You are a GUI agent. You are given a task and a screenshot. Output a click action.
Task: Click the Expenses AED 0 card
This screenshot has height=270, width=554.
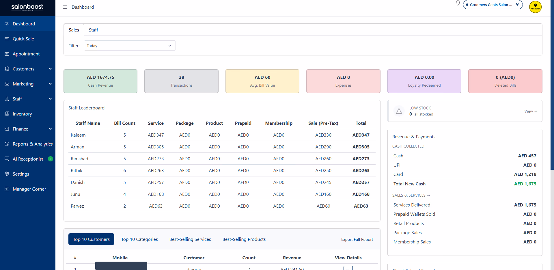pos(343,81)
